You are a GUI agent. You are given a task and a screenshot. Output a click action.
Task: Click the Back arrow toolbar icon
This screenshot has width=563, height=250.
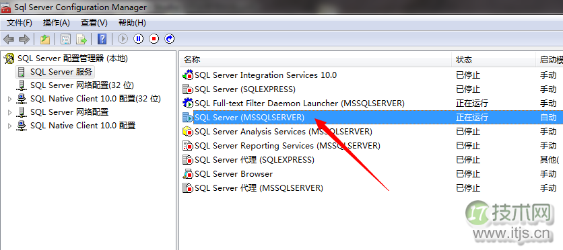click(9, 39)
